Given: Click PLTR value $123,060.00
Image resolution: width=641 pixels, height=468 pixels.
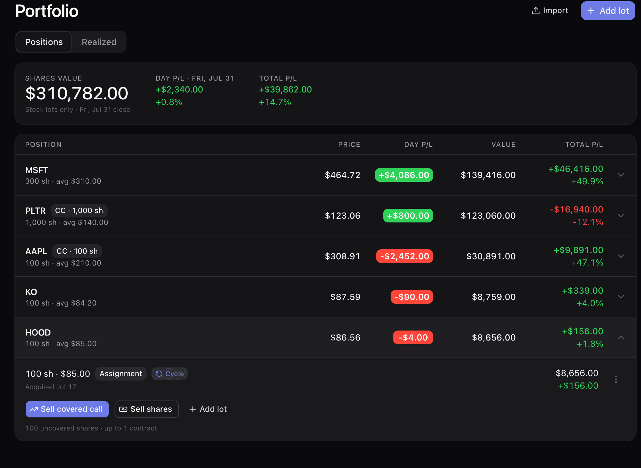Looking at the screenshot, I should (488, 216).
